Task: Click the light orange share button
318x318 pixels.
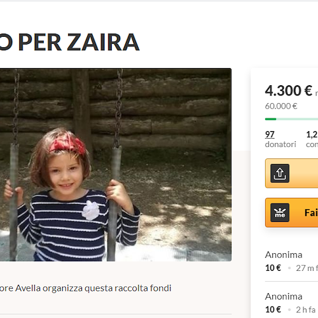Action: tap(292, 173)
